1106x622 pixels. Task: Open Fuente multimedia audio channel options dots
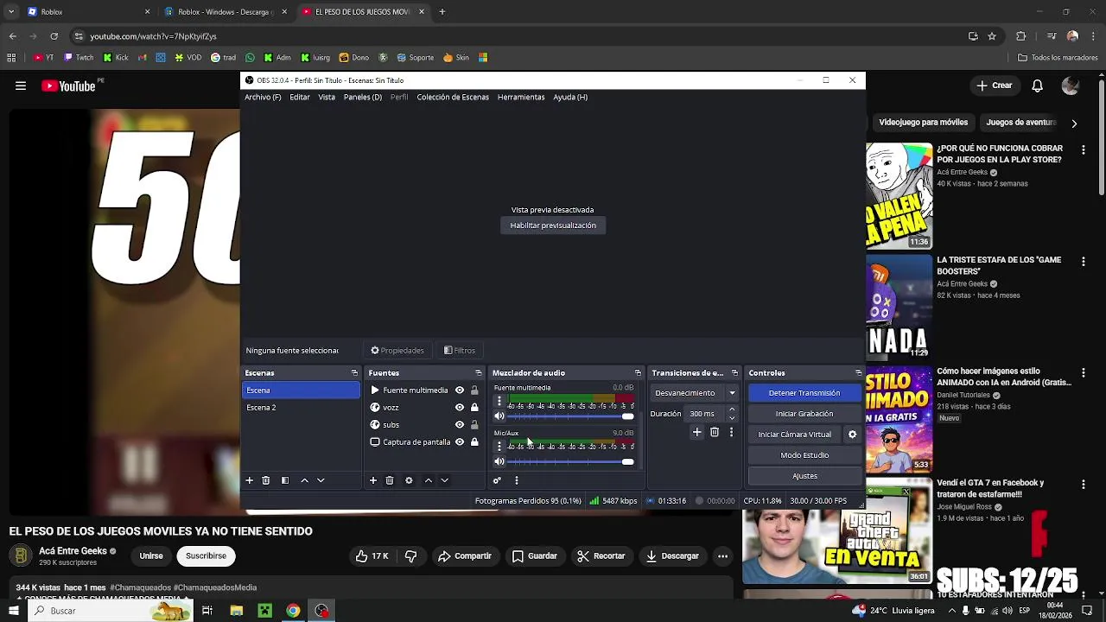499,402
